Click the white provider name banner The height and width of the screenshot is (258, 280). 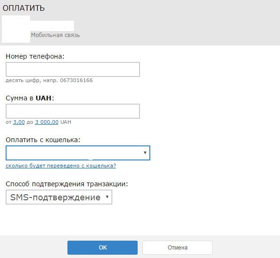click(x=52, y=26)
